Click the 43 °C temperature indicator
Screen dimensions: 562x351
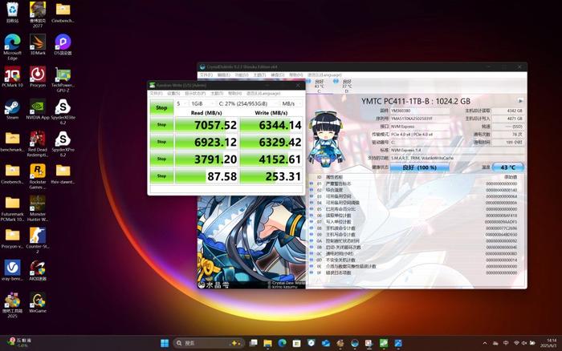pyautogui.click(x=508, y=167)
